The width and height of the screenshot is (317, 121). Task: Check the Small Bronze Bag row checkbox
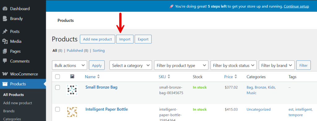[58, 87]
